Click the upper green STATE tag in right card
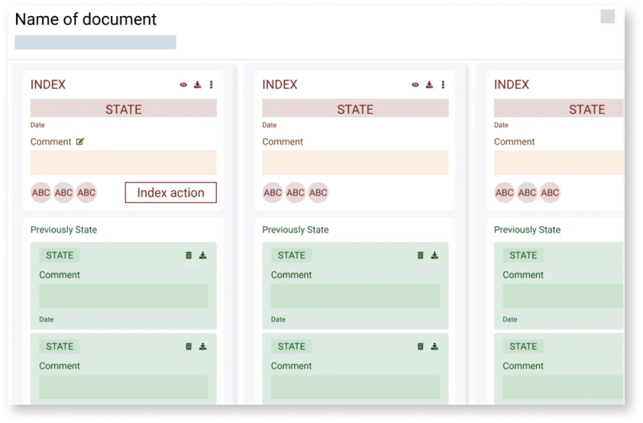Viewport: 643px width, 423px height. (x=523, y=255)
